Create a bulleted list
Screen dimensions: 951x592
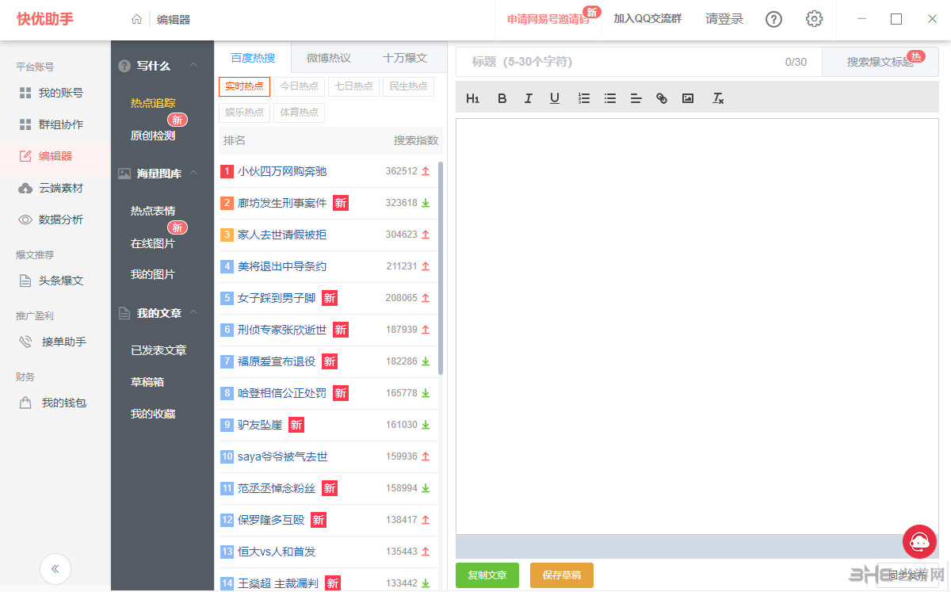pos(609,97)
